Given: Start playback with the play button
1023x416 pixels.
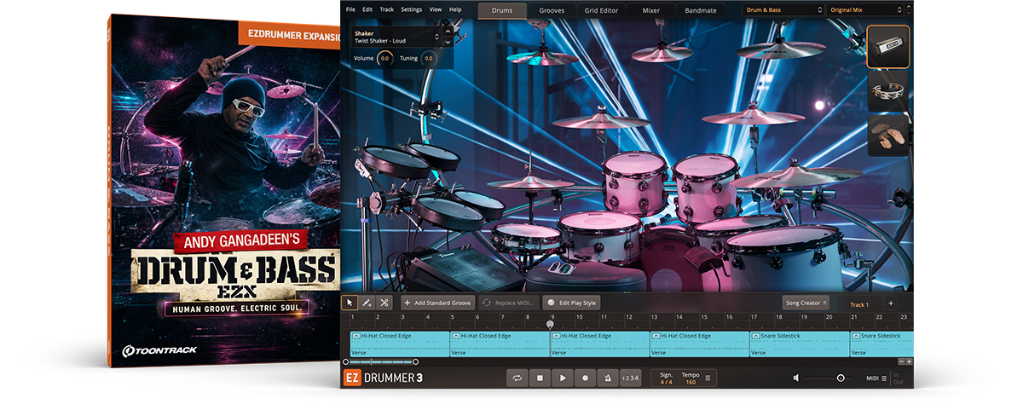Looking at the screenshot, I should click(x=563, y=378).
